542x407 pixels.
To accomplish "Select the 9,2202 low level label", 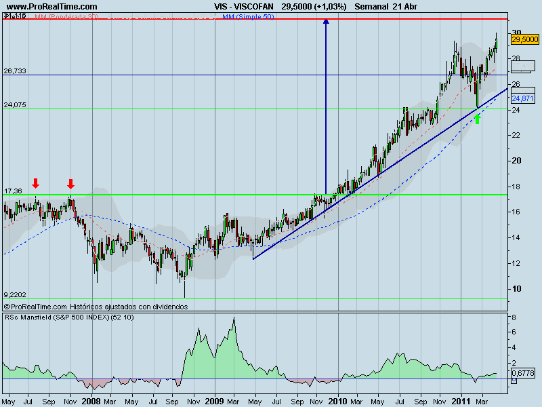I will point(15,295).
